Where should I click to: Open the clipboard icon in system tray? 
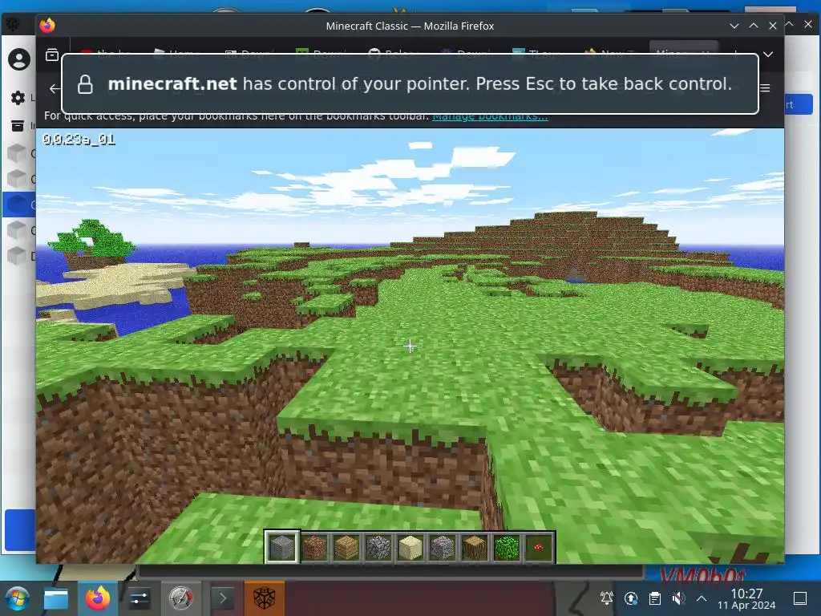click(x=654, y=598)
